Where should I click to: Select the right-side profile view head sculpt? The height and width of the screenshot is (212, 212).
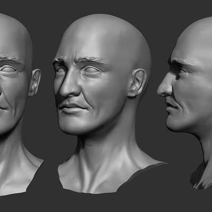[x=184, y=102]
